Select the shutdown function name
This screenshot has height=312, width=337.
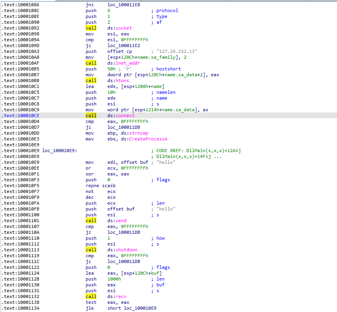pos(126,250)
